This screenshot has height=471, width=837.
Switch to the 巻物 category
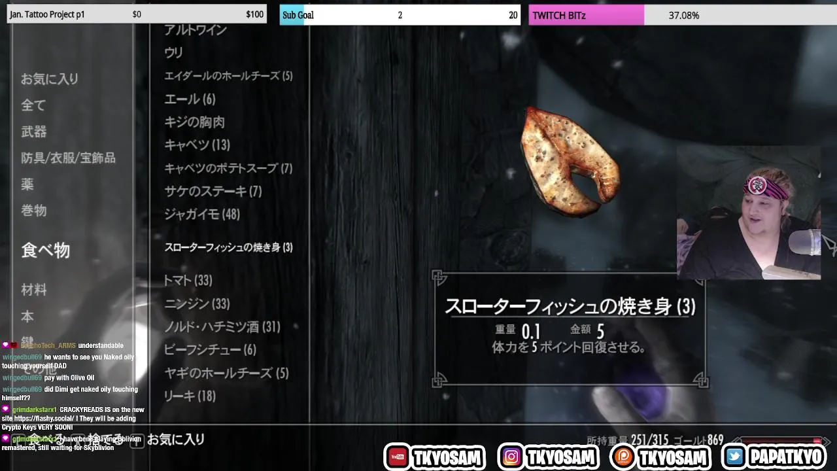pos(33,211)
